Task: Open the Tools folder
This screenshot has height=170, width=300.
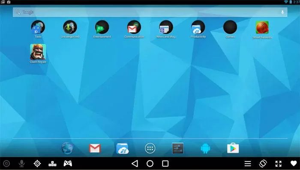Action: click(x=38, y=27)
